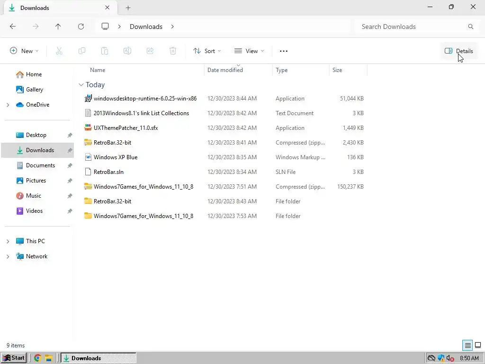Collapse the Today group
Viewport: 485px width, 364px height.
tap(81, 85)
